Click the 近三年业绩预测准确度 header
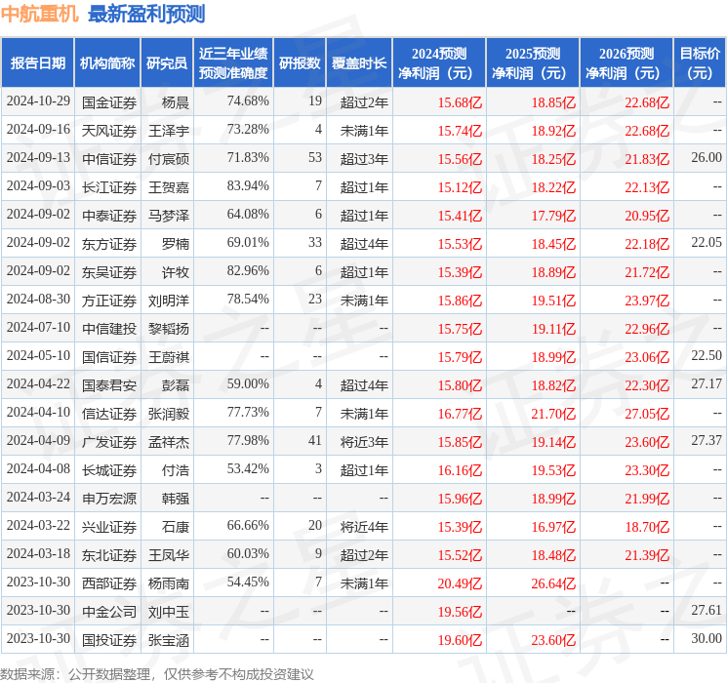The height and width of the screenshot is (683, 727). coord(233,63)
